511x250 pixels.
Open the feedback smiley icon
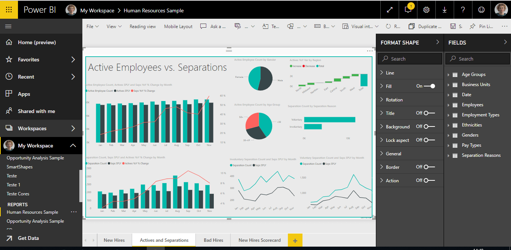point(481,10)
